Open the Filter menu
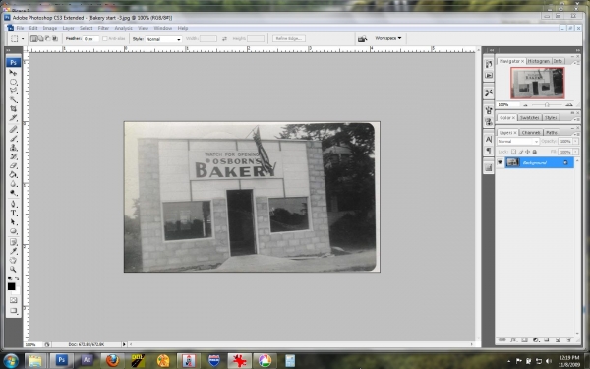 (x=103, y=28)
